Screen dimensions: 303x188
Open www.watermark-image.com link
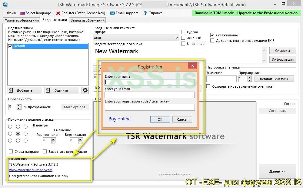pos(31,170)
